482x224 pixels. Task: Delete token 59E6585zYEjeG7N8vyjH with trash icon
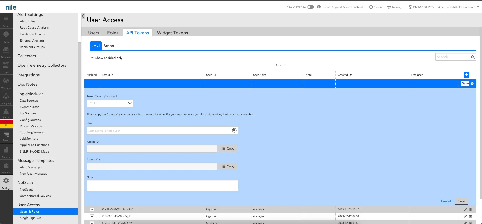pos(470,216)
